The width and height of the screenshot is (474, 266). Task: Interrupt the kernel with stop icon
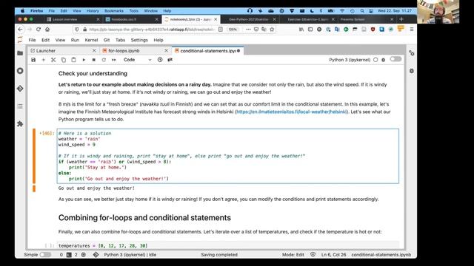tap(94, 60)
